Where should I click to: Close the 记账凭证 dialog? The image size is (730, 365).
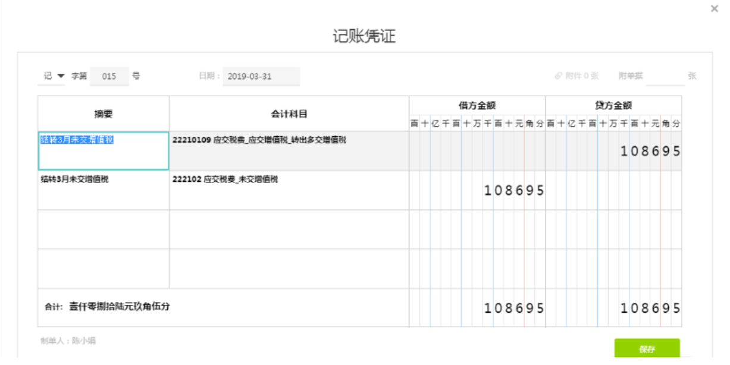[x=714, y=9]
